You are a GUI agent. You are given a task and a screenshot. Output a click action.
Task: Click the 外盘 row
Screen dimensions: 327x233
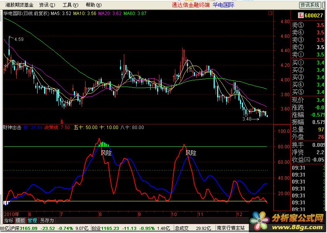click(x=308, y=137)
